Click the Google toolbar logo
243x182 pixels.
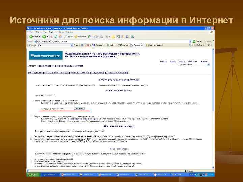[33, 45]
